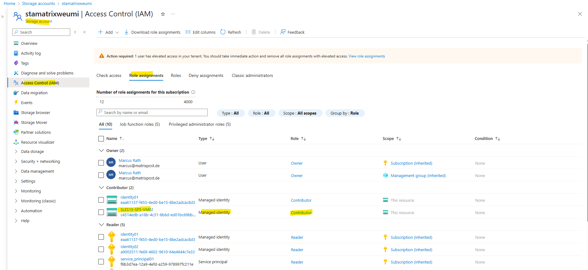Sort by Type column arrows

click(x=212, y=139)
